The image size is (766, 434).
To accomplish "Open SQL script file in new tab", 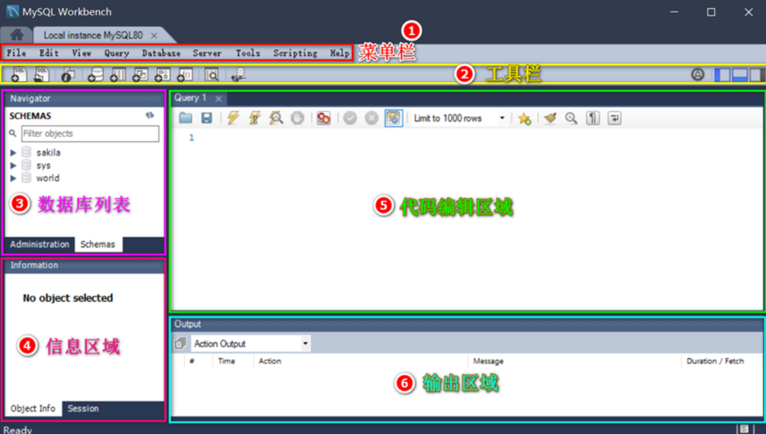I will (x=42, y=75).
